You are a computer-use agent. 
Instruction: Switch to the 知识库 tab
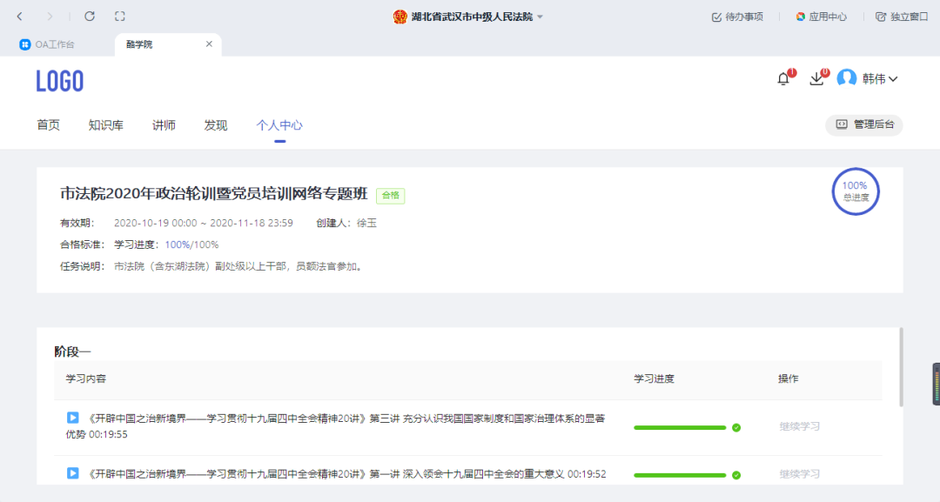(105, 124)
